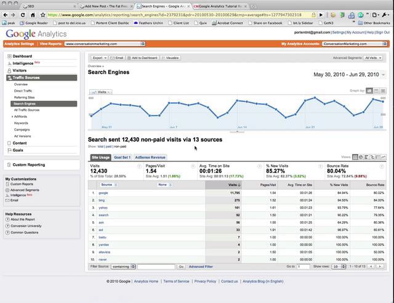Click the Go to page number field
Screen dimensions: 394x303
tap(304, 267)
